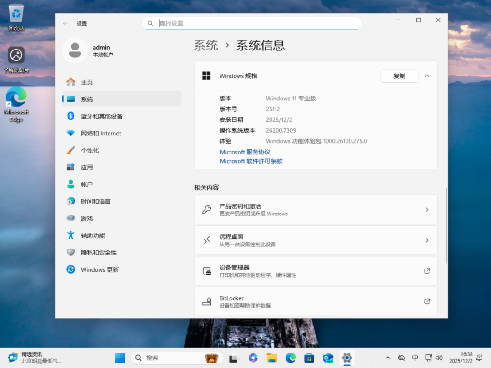
Task: Select 系统 in sidebar
Action: tap(122, 99)
